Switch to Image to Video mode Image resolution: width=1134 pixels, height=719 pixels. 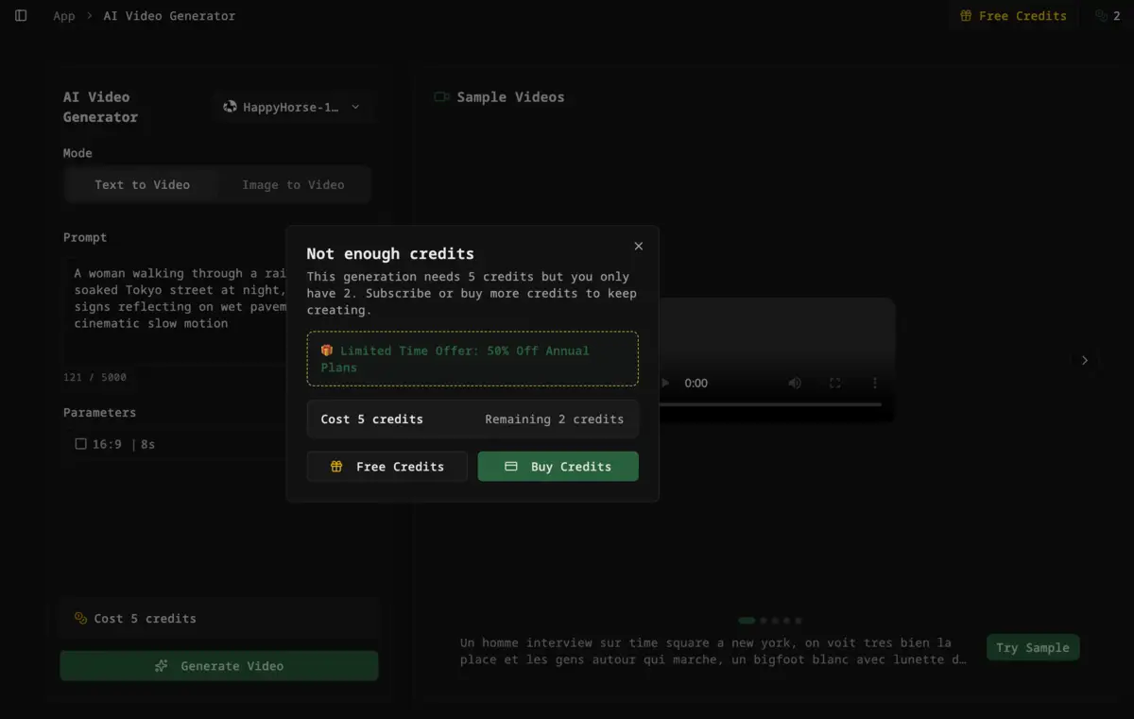(x=293, y=184)
